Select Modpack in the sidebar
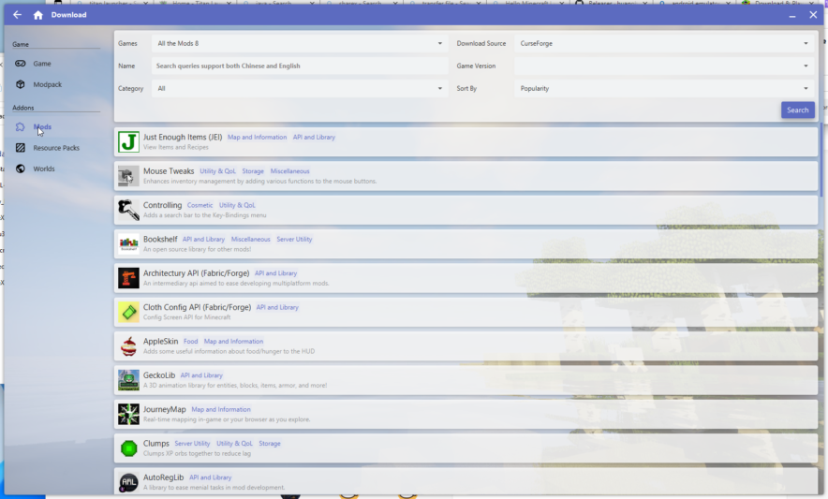The image size is (828, 499). [47, 84]
